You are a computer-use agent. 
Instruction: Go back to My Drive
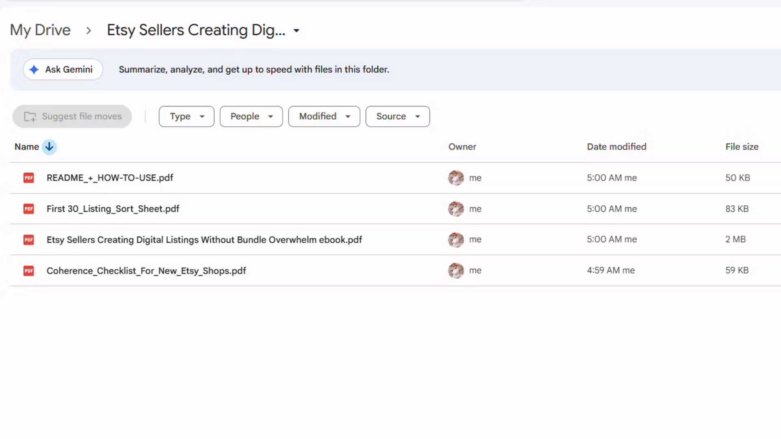(x=40, y=30)
